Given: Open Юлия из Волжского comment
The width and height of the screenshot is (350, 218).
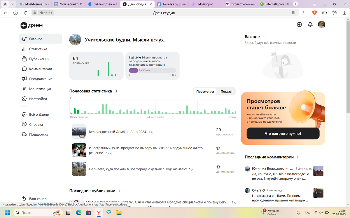Looking at the screenshot, I should (x=284, y=174).
